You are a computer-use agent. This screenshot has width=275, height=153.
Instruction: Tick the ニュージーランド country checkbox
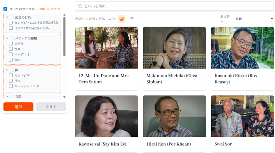(x=11, y=86)
